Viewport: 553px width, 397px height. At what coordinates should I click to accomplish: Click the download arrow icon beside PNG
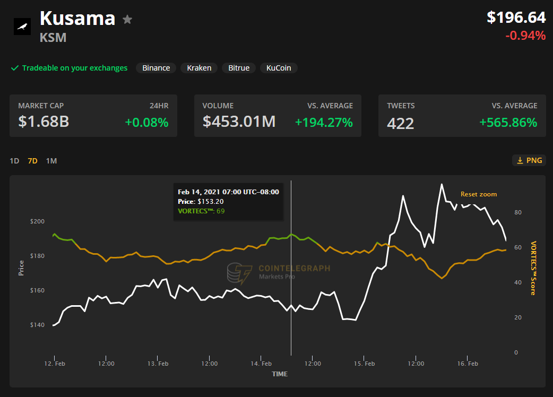tap(520, 160)
